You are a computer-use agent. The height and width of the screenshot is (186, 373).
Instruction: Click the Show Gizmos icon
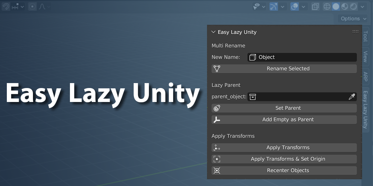point(274,7)
